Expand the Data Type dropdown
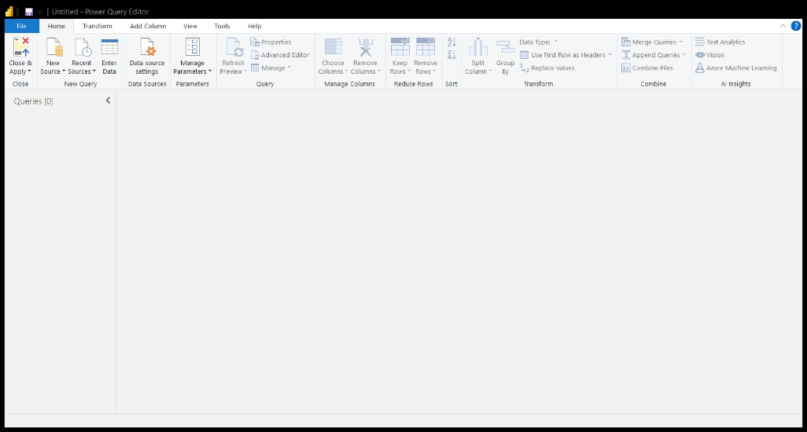 coord(556,42)
